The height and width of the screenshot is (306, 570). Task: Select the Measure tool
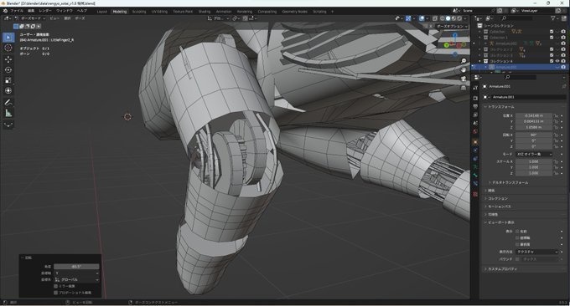click(8, 113)
